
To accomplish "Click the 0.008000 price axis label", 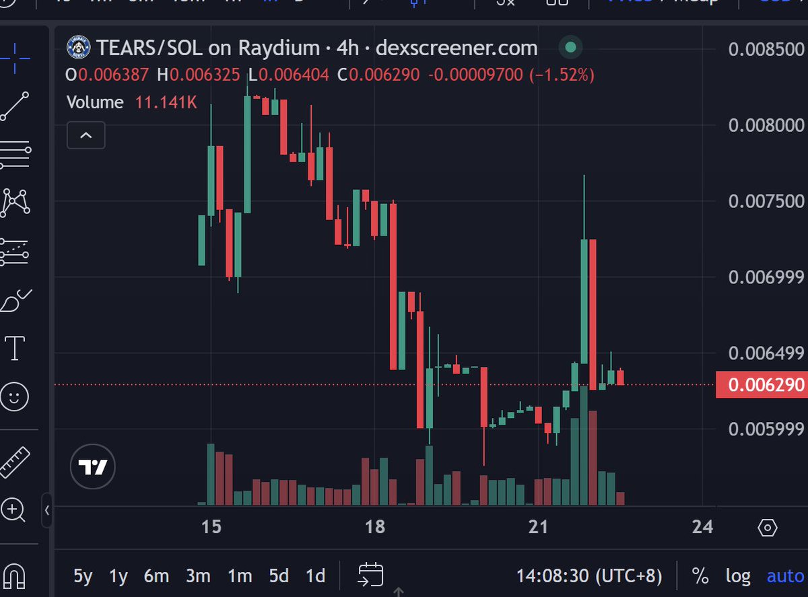I will [x=767, y=125].
